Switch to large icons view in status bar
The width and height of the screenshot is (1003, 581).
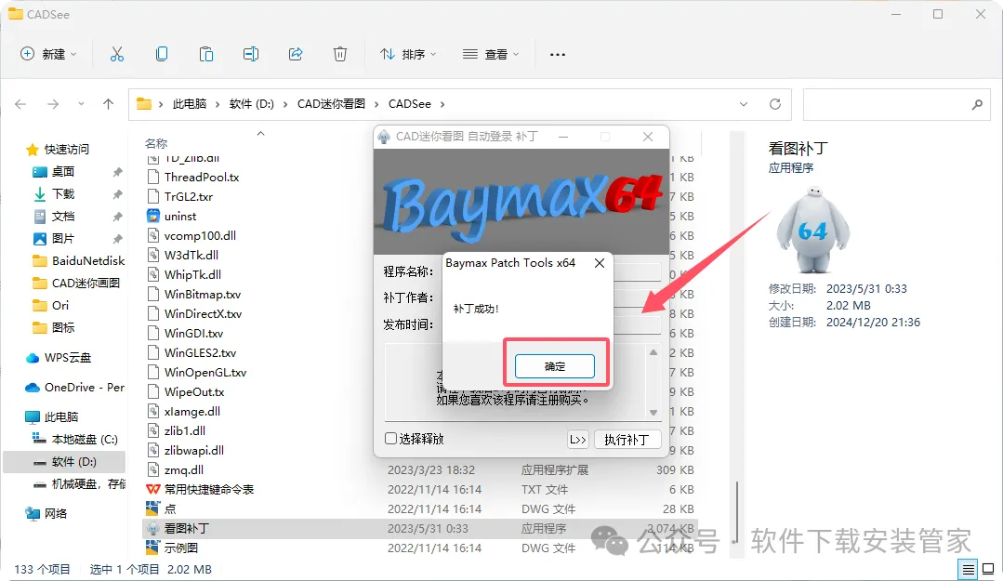(988, 569)
